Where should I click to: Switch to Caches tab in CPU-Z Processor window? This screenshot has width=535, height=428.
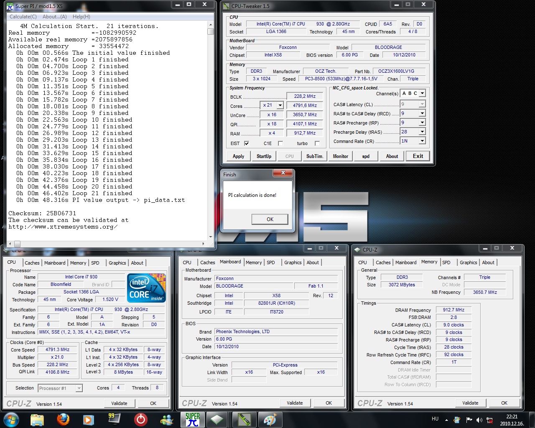click(32, 263)
